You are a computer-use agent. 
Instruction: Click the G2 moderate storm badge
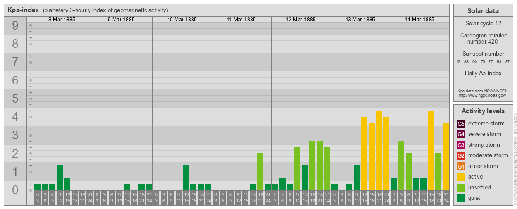[x=461, y=155]
